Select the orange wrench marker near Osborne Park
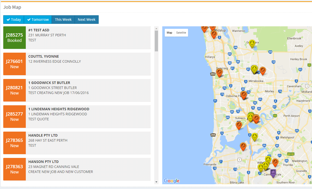 243,95
